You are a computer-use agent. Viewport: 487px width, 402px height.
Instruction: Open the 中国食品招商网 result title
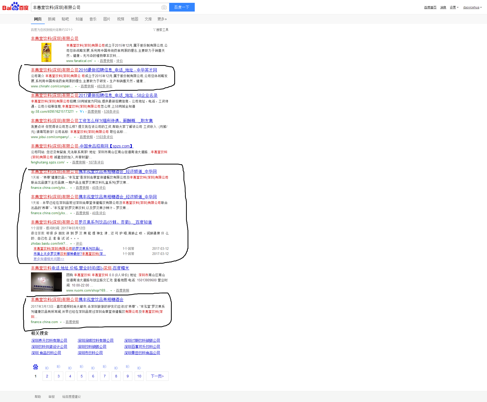(x=82, y=146)
